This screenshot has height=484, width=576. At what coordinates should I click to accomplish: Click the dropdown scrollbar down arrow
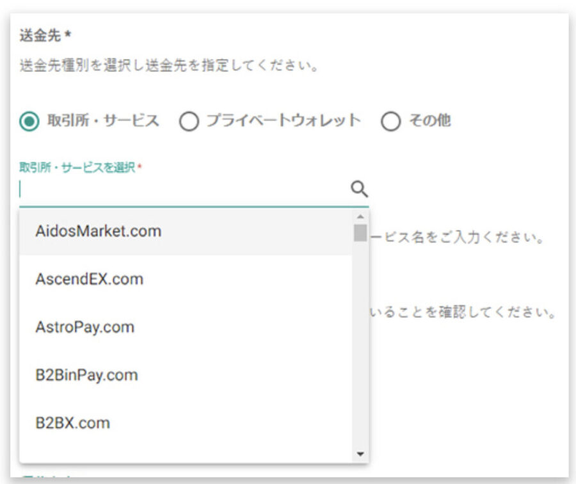tap(360, 455)
